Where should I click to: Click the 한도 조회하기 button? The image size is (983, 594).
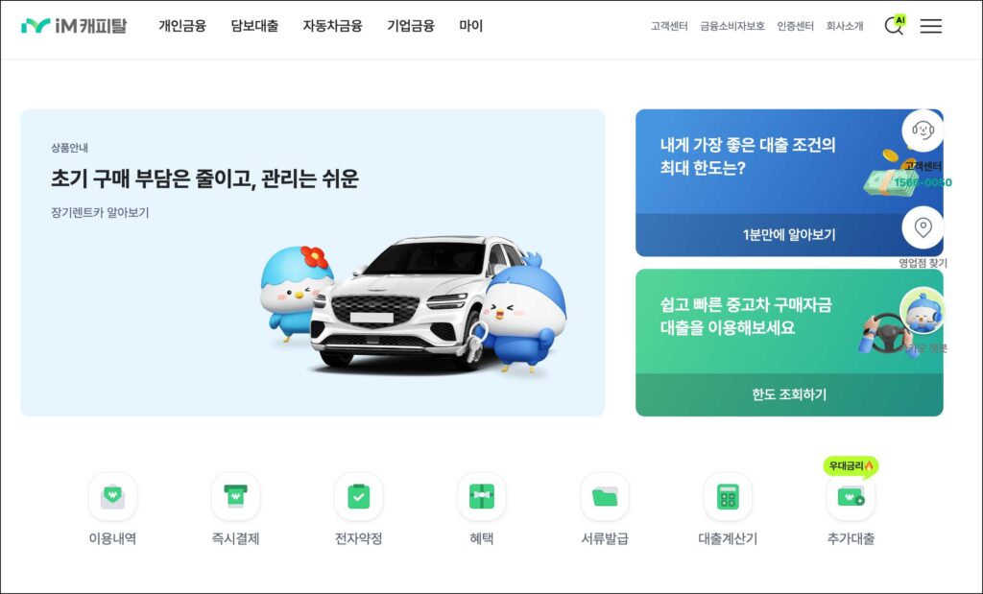point(789,394)
